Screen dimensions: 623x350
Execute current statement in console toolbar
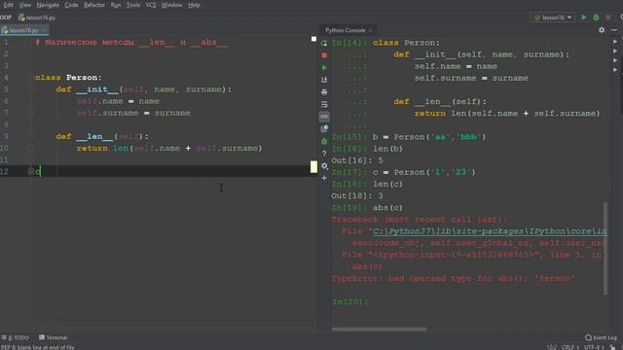(x=324, y=67)
